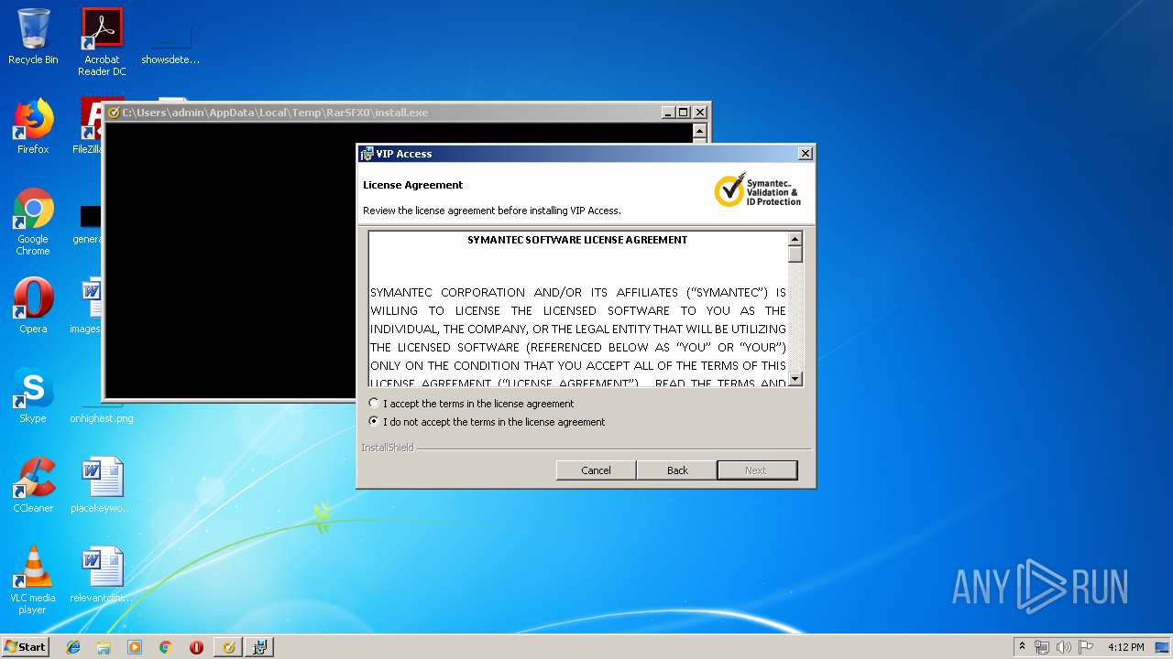Screen dimensions: 1173x659
Task: Open Windows Media Player taskbar icon
Action: pos(135,647)
